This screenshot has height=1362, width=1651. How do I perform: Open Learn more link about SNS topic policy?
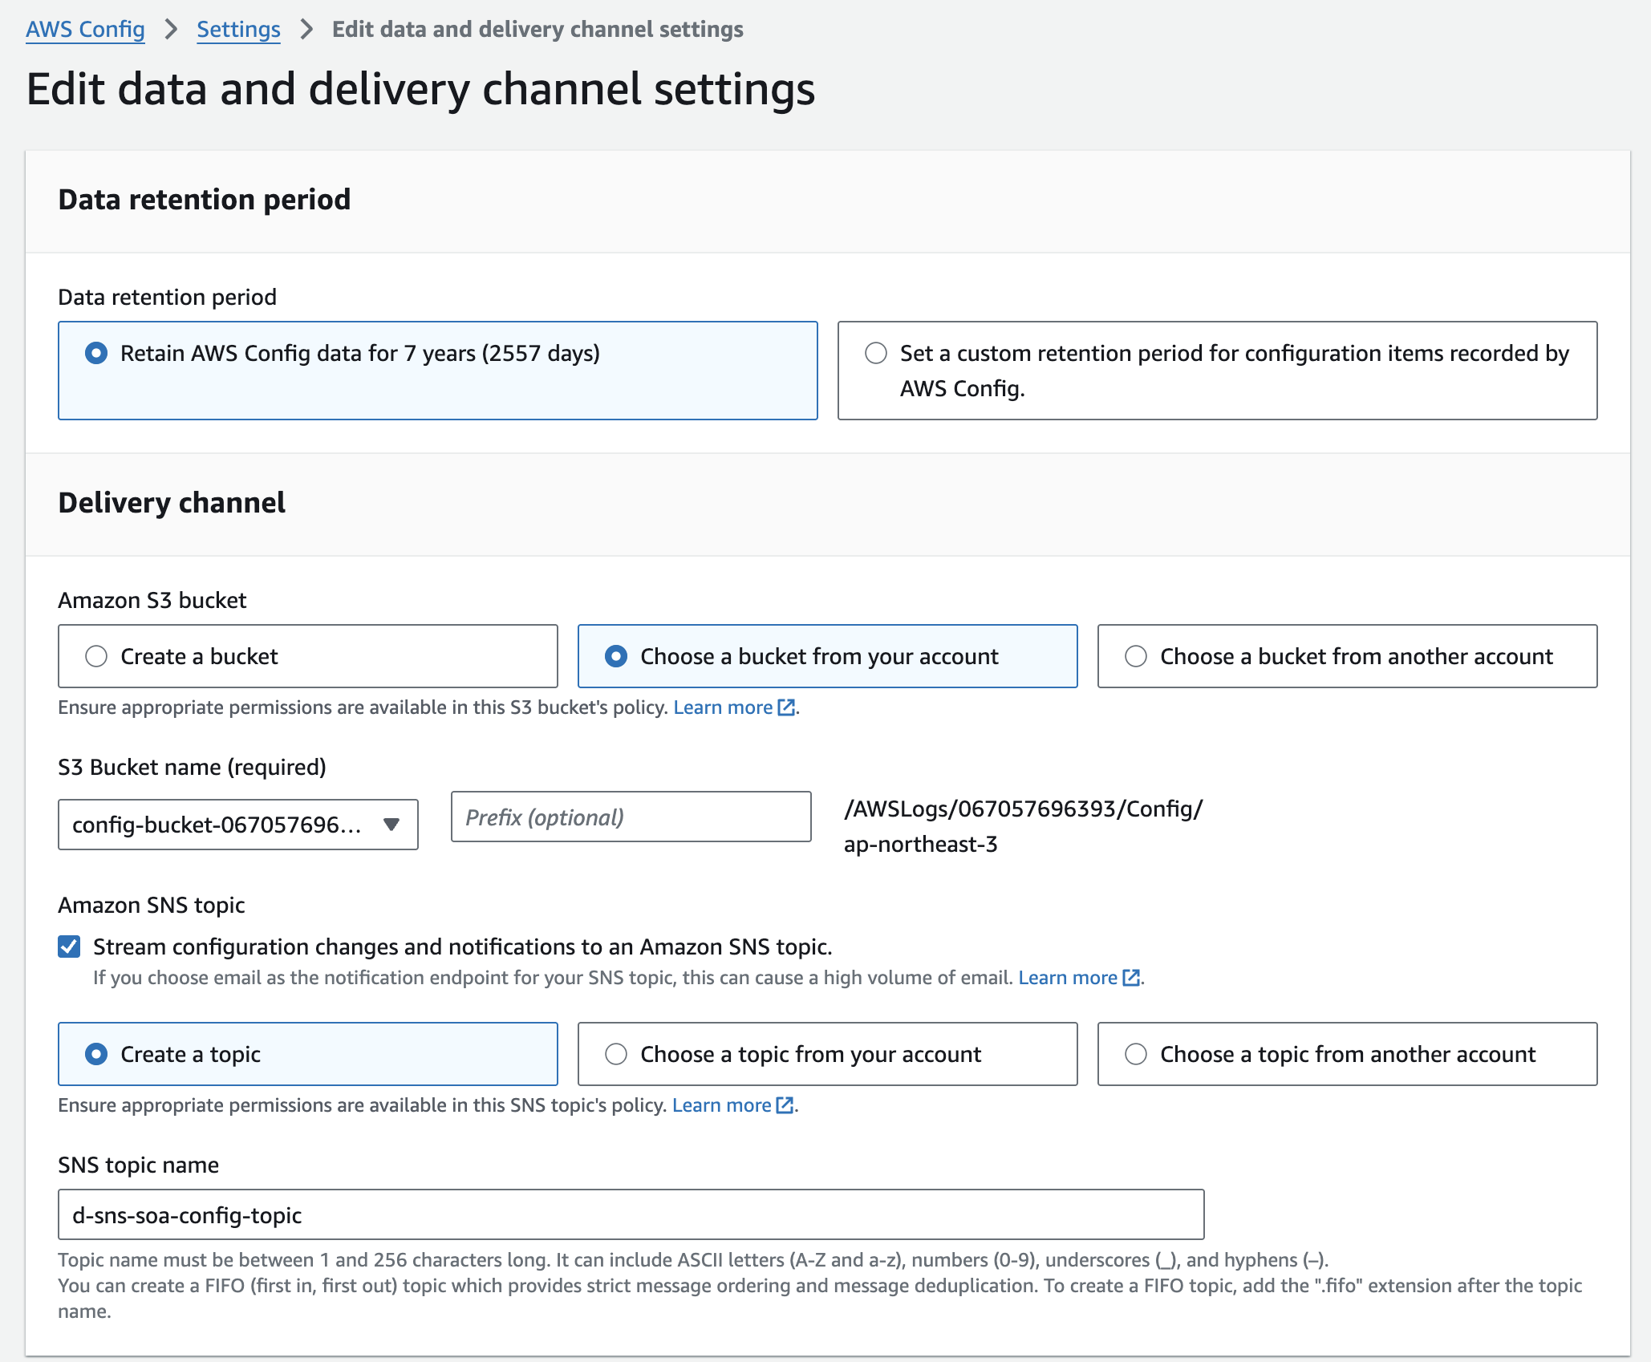[720, 1105]
